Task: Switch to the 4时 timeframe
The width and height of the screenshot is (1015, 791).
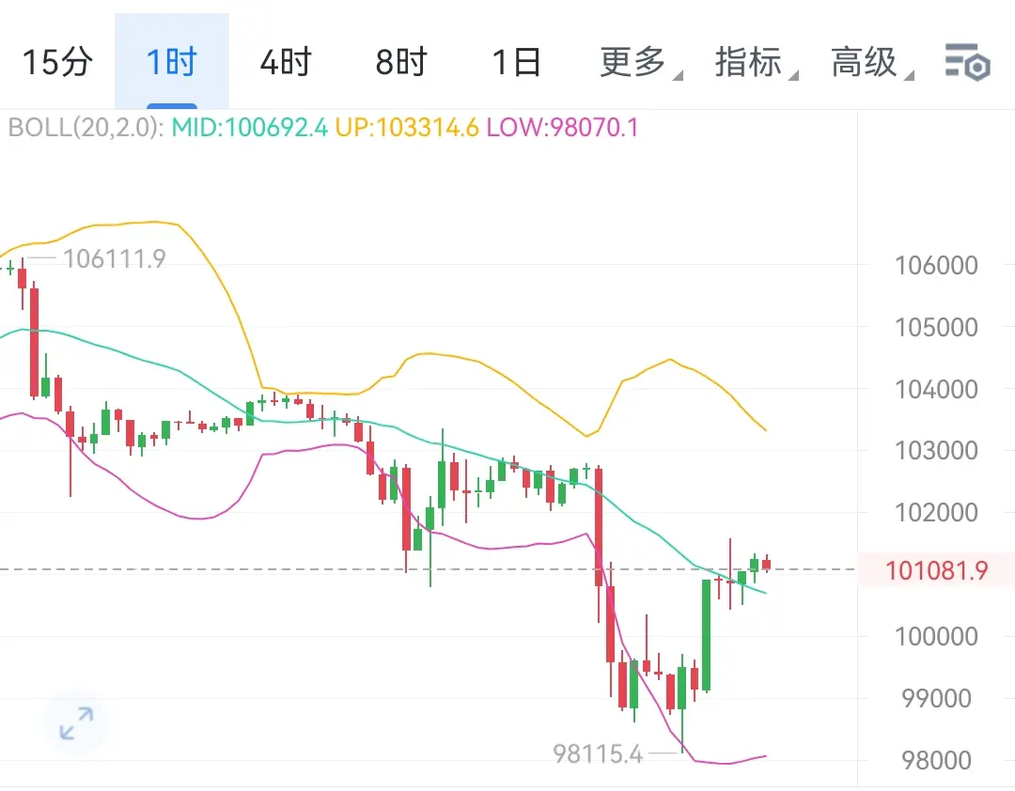Action: [286, 62]
